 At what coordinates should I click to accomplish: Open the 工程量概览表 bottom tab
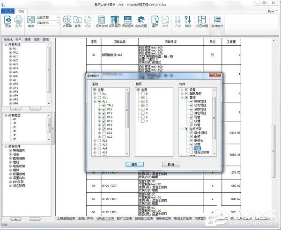click(66, 218)
